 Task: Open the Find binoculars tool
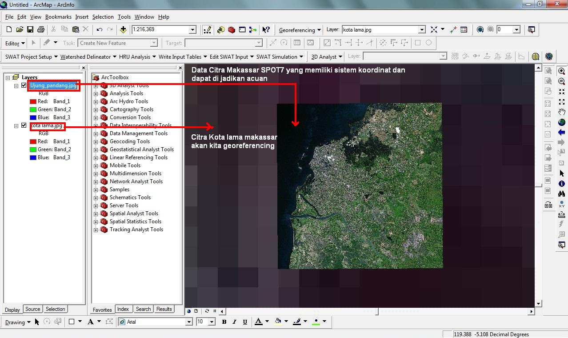coord(562,194)
